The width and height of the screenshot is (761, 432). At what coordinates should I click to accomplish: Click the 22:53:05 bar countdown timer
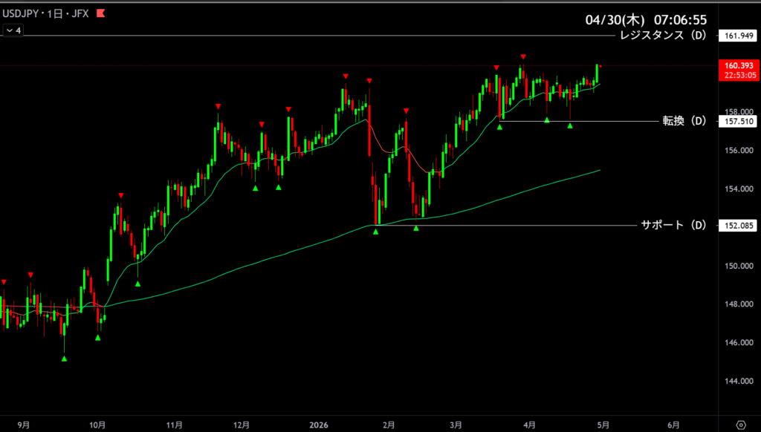(738, 75)
